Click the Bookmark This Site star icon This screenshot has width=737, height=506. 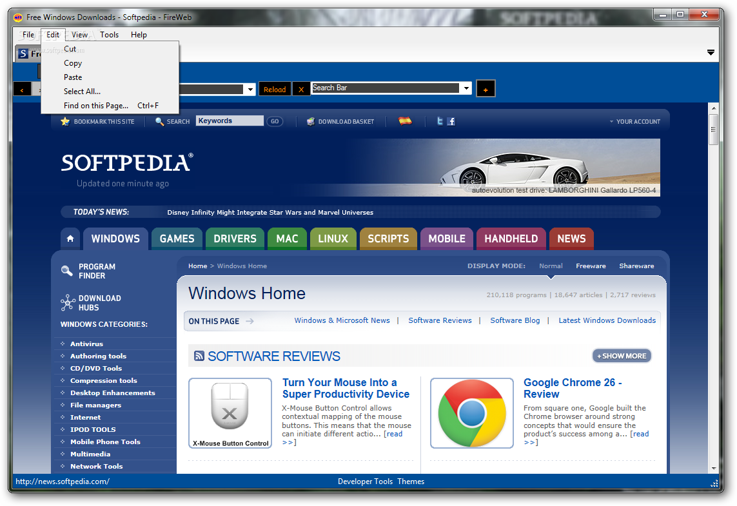click(65, 121)
